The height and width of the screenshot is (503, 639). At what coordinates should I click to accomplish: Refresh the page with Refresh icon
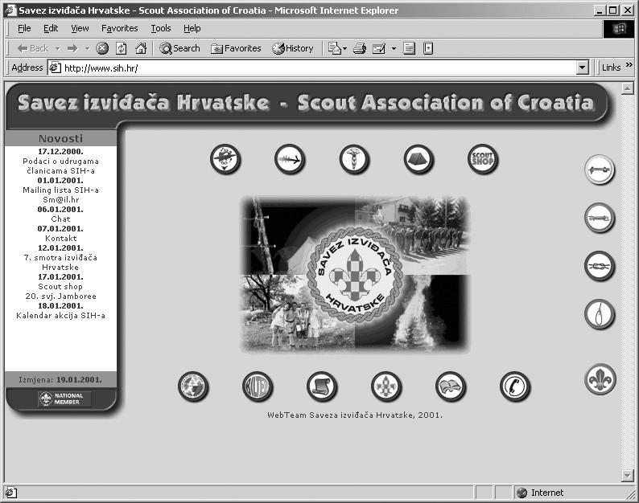point(121,48)
